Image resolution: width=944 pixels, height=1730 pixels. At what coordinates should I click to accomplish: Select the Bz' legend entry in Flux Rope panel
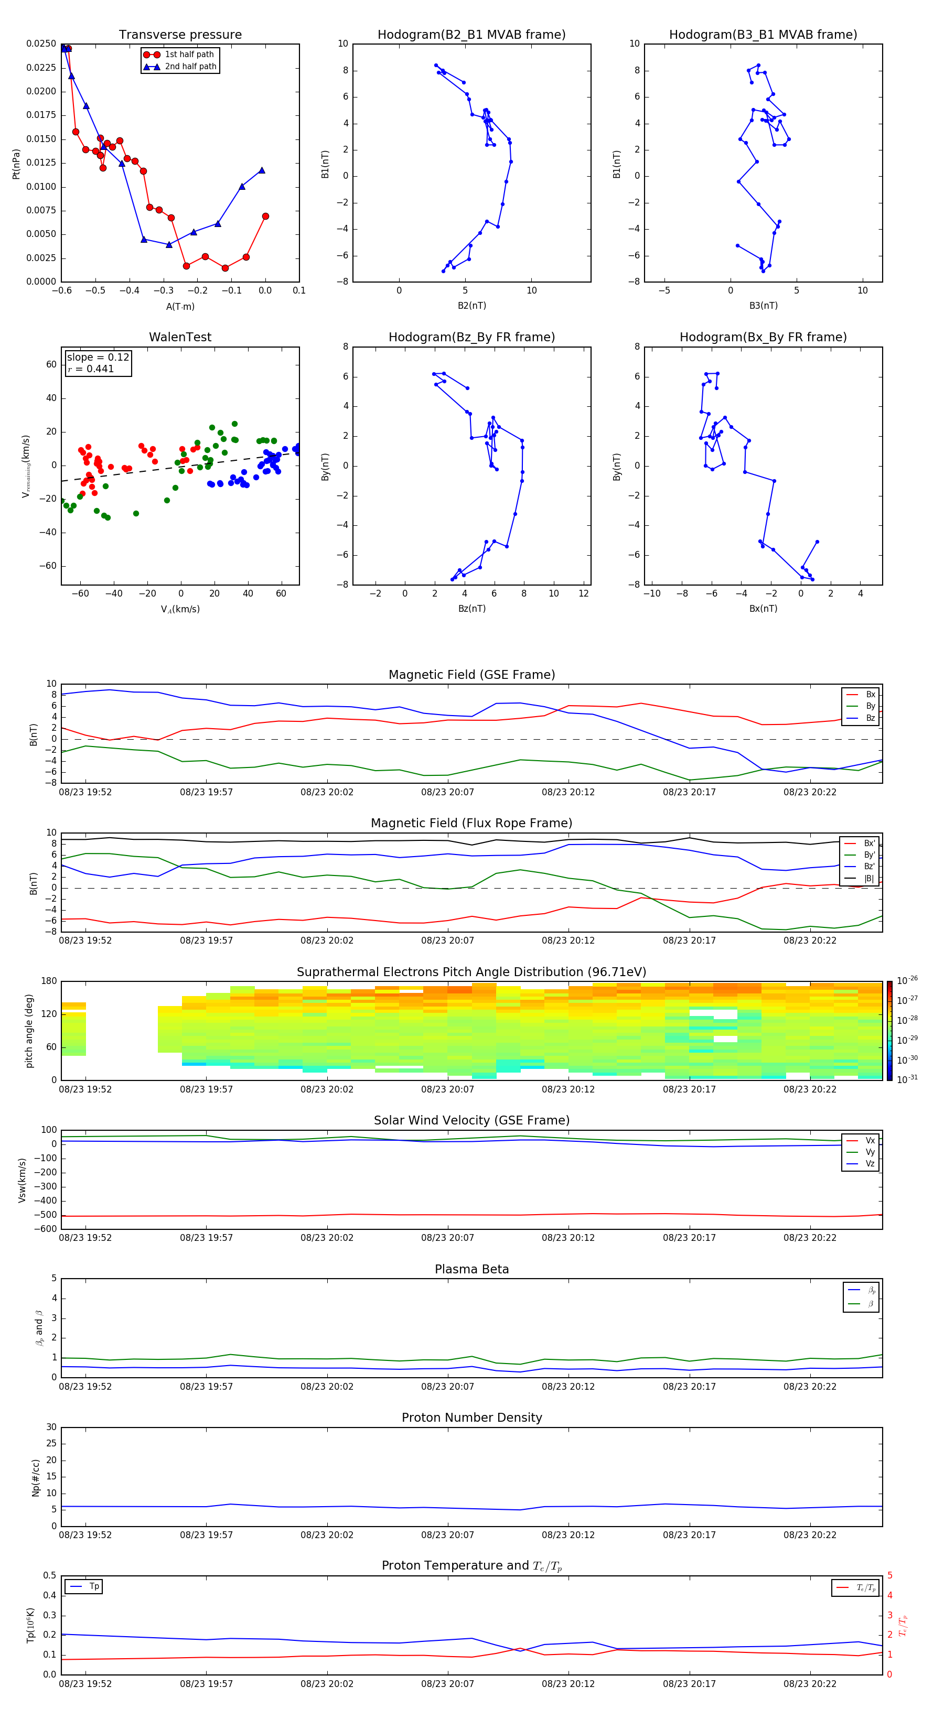(860, 867)
